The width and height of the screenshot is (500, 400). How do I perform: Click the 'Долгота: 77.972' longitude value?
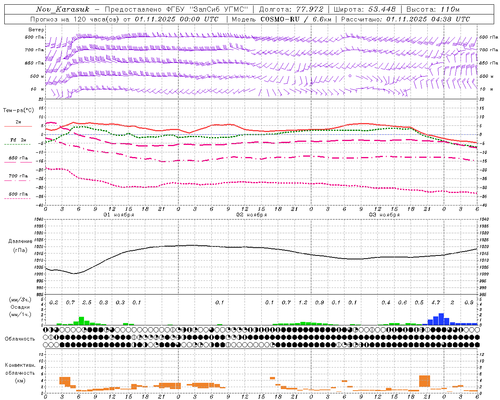tap(291, 9)
